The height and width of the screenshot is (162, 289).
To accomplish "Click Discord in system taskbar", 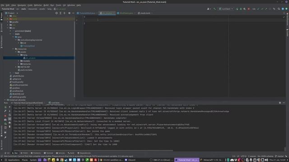I will (130, 160).
